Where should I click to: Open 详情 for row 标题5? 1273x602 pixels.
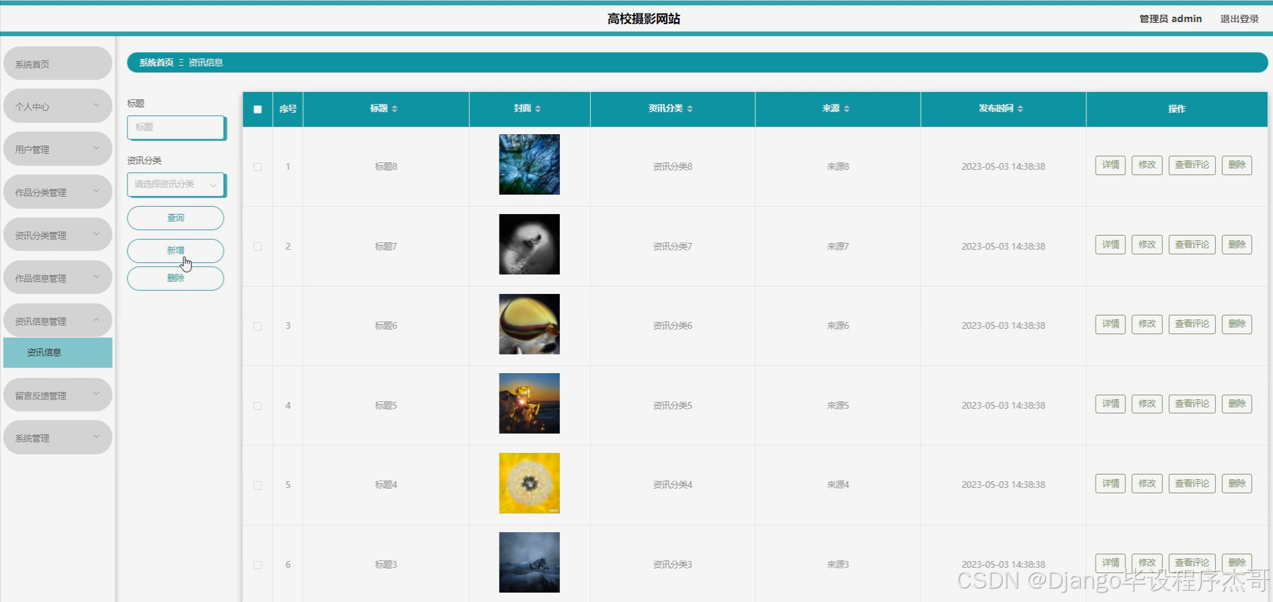[1110, 404]
